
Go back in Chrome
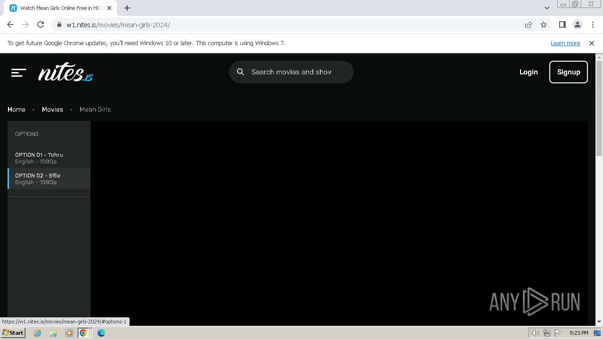click(10, 24)
